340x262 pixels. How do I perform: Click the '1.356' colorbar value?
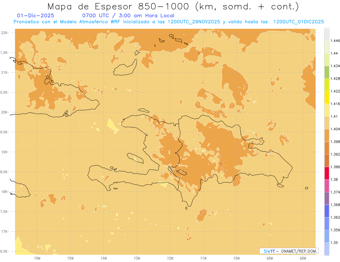(x=335, y=230)
